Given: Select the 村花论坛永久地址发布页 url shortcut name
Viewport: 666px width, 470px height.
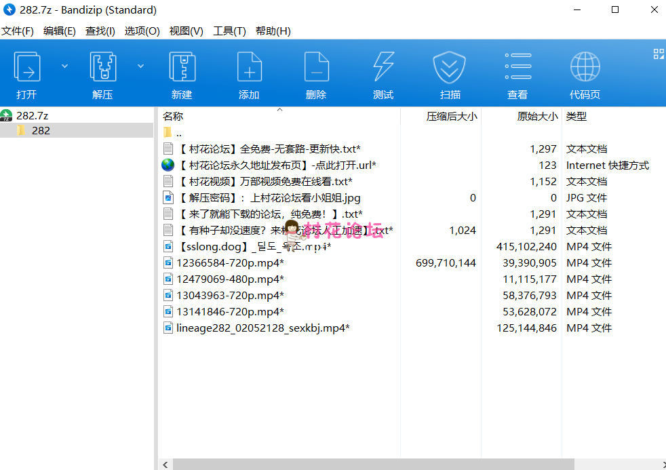Looking at the screenshot, I should pyautogui.click(x=277, y=165).
